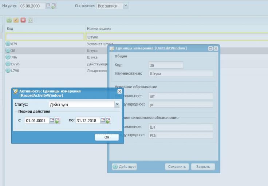Click the 'Лекарственн' name in row L796
The height and width of the screenshot is (186, 268).
coord(97,70)
